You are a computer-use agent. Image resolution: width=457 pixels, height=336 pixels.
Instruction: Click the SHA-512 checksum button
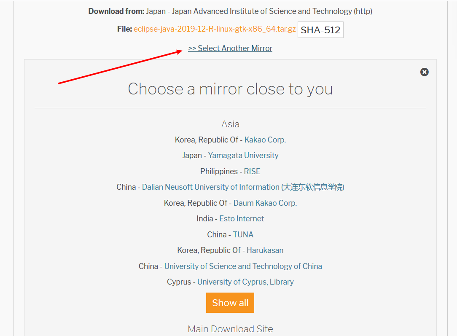point(320,30)
